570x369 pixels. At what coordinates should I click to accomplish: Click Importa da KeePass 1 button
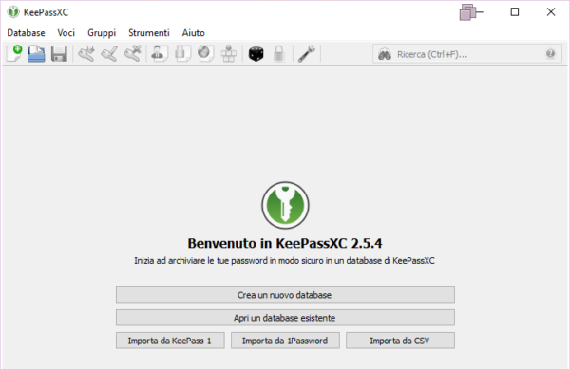coord(170,341)
